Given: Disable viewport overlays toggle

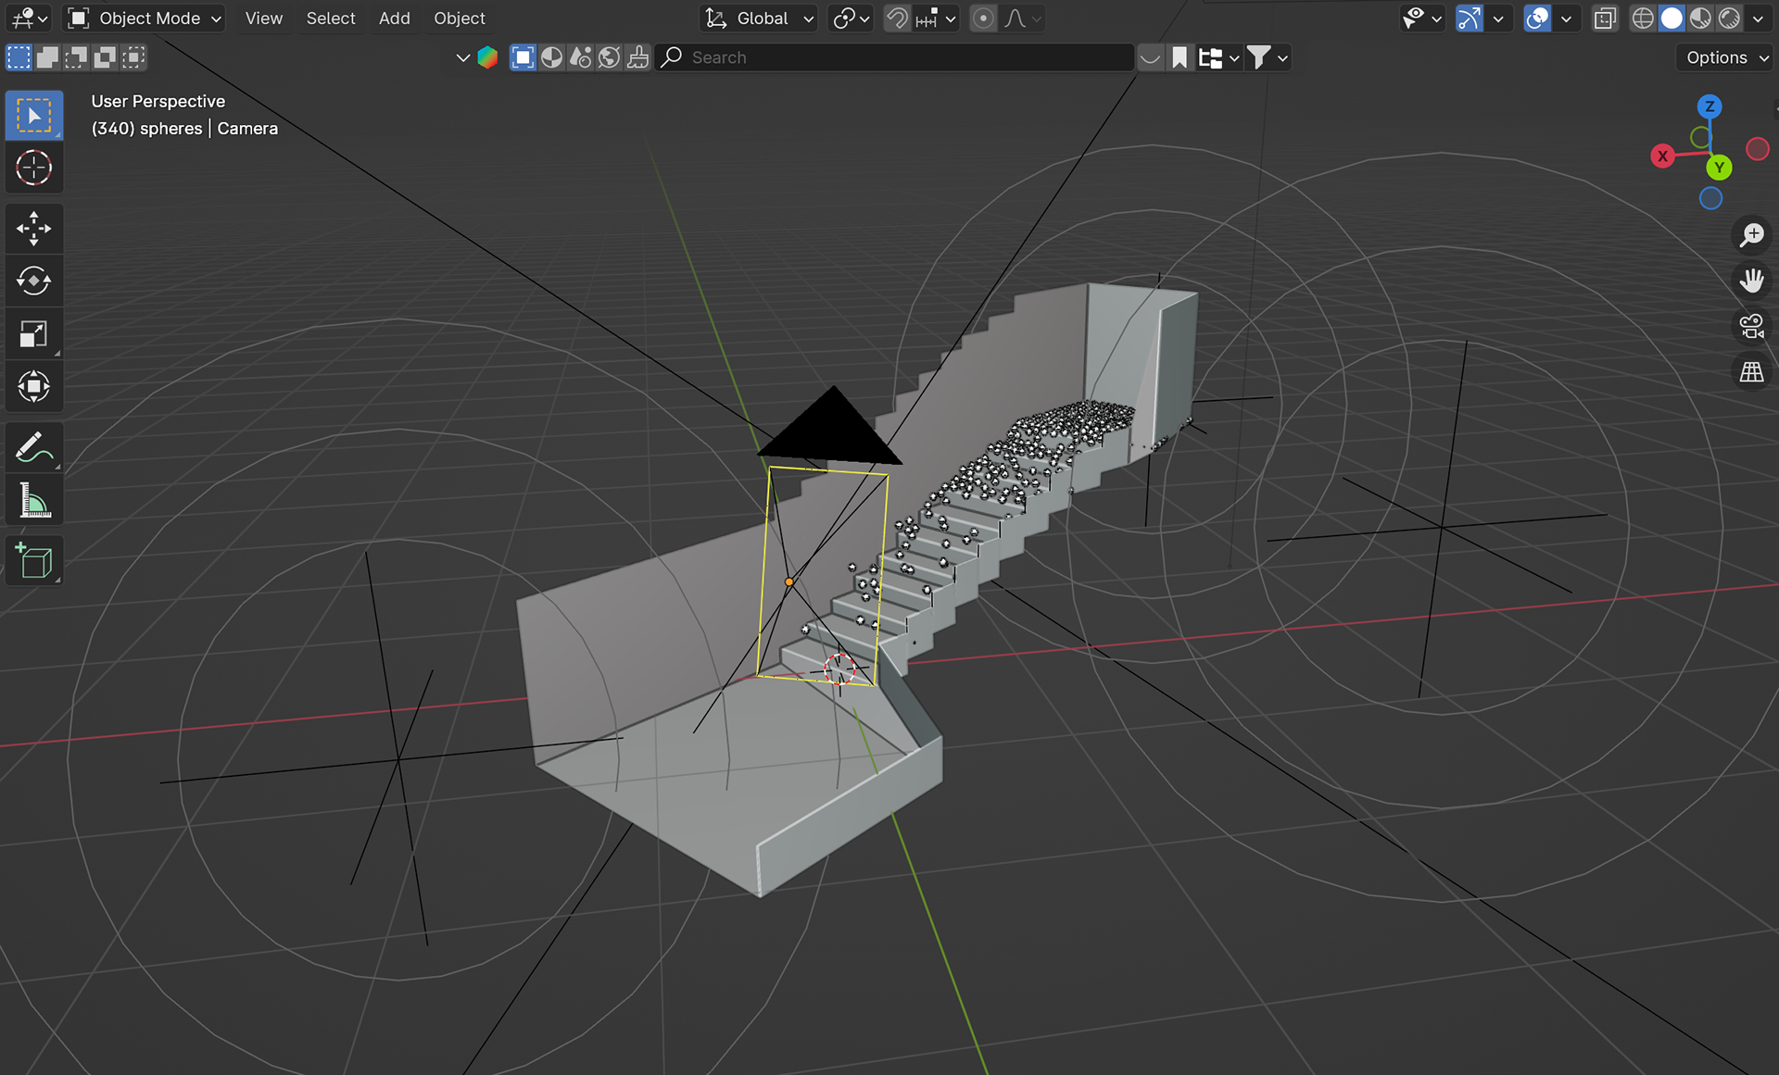Looking at the screenshot, I should click(x=1537, y=19).
